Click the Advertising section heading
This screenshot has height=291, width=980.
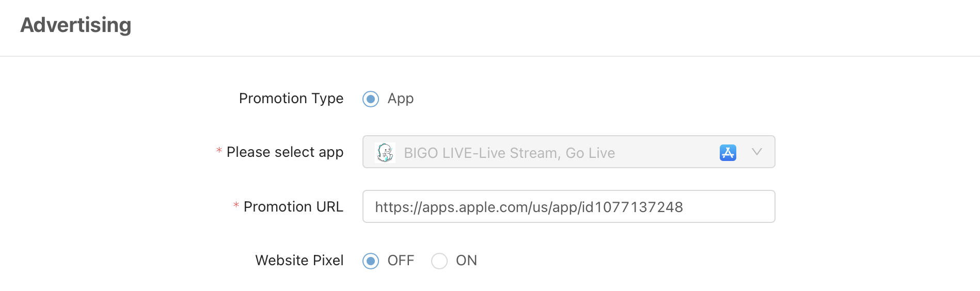pos(76,25)
